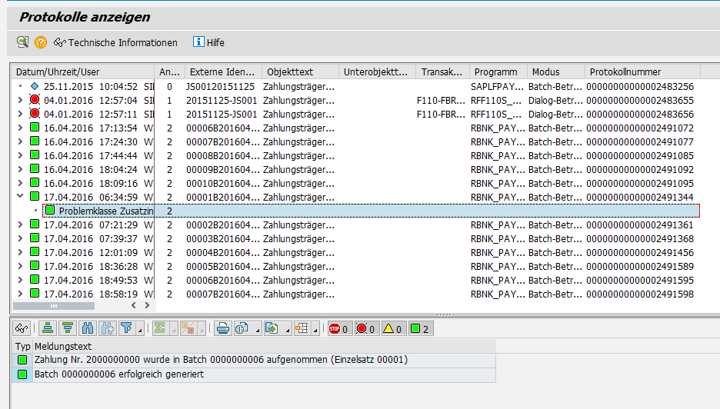Screen dimensions: 720x409
Task: Toggle the red stop sign message filter
Action: click(338, 328)
